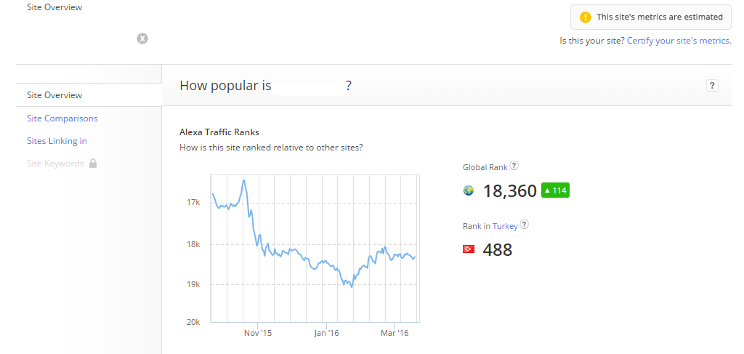Follow the Certify your site's metrics link

pyautogui.click(x=679, y=41)
